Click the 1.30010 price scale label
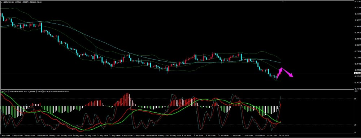Image resolution: width=361 pixels, height=138 pixels. [x=358, y=26]
